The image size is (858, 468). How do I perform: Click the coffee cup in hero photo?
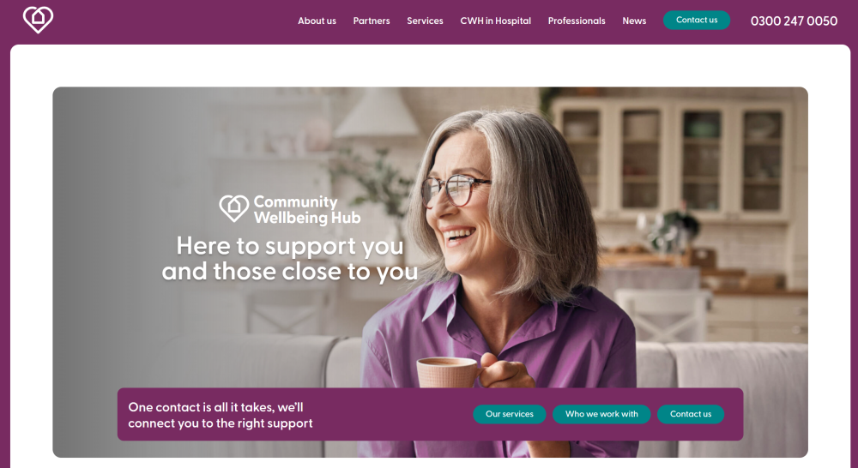446,372
